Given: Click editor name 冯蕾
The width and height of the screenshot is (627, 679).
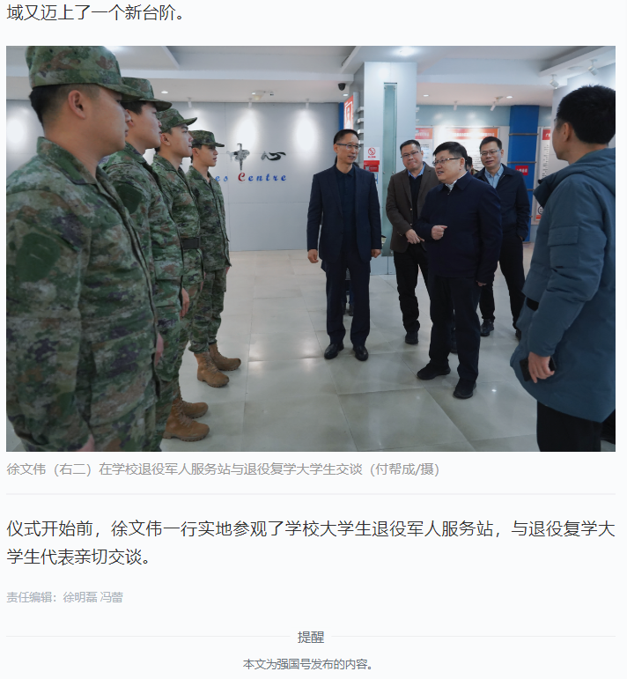Looking at the screenshot, I should tap(112, 597).
